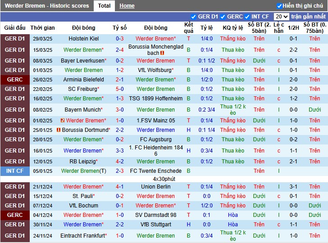Click the 2-1 score for Arminia Bielefeld

[120, 79]
